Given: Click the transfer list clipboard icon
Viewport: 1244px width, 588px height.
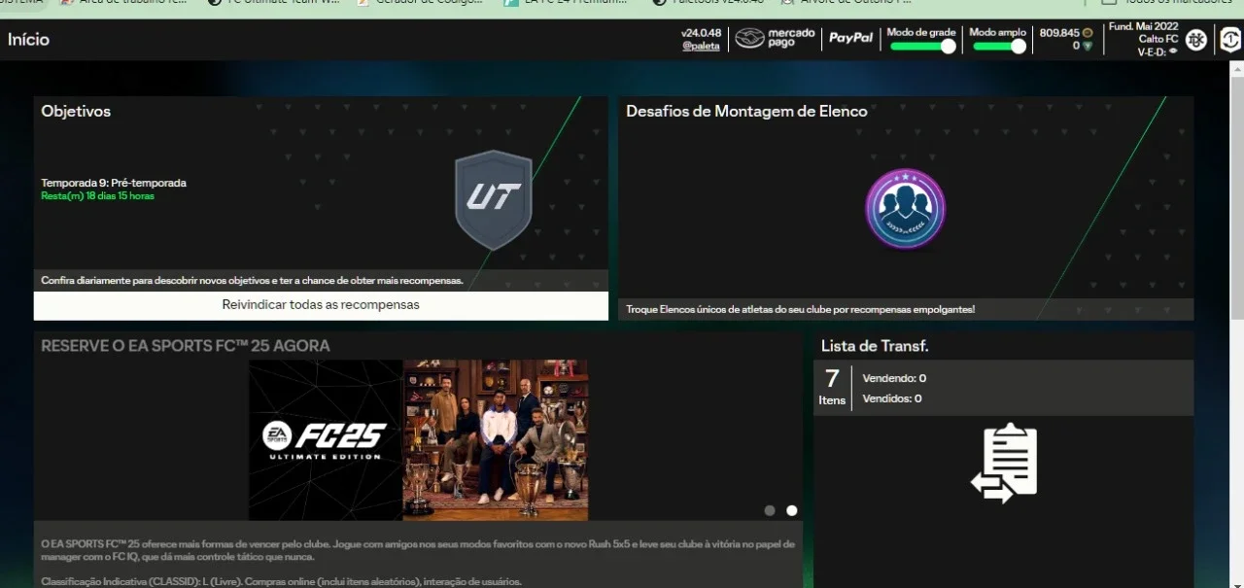Looking at the screenshot, I should point(1004,464).
